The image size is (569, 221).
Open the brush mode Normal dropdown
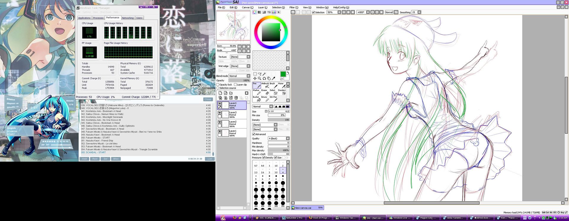tap(263, 107)
